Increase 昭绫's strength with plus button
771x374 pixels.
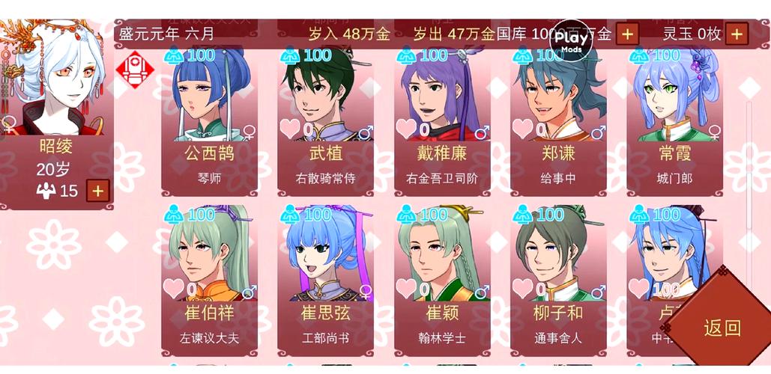click(x=98, y=191)
